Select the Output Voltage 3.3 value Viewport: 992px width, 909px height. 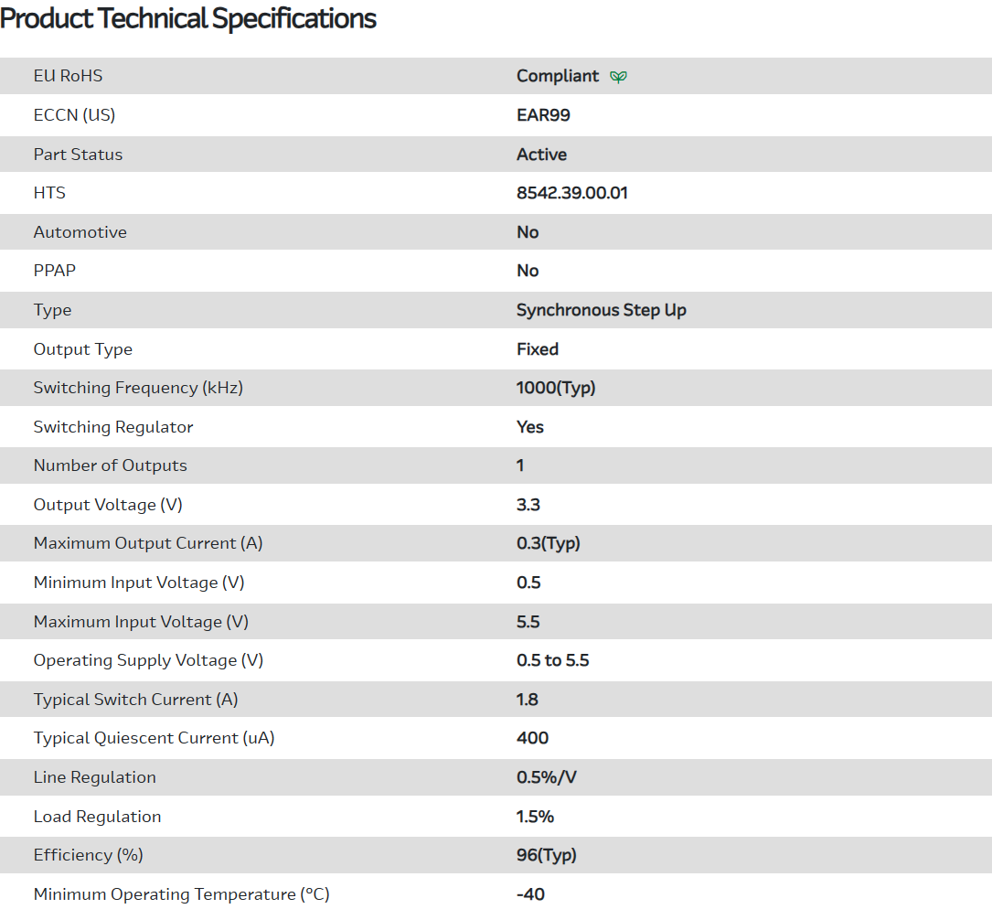pos(528,505)
